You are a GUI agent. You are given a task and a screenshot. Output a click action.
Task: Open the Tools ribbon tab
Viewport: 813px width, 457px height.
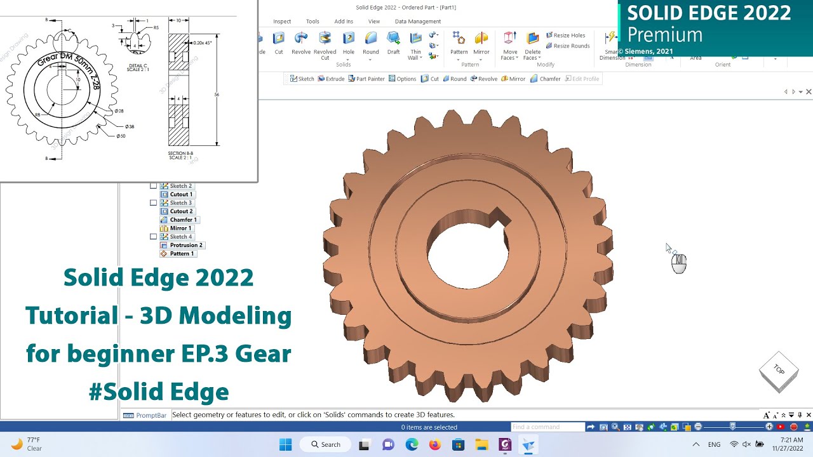click(312, 22)
